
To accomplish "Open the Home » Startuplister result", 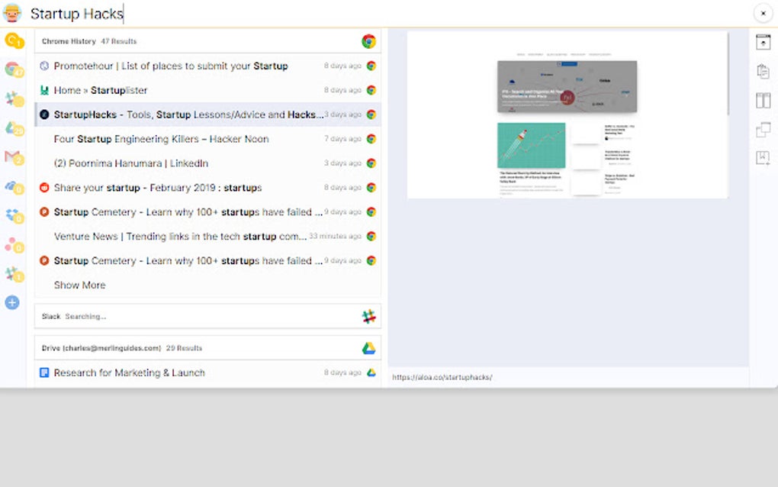I will pos(208,90).
